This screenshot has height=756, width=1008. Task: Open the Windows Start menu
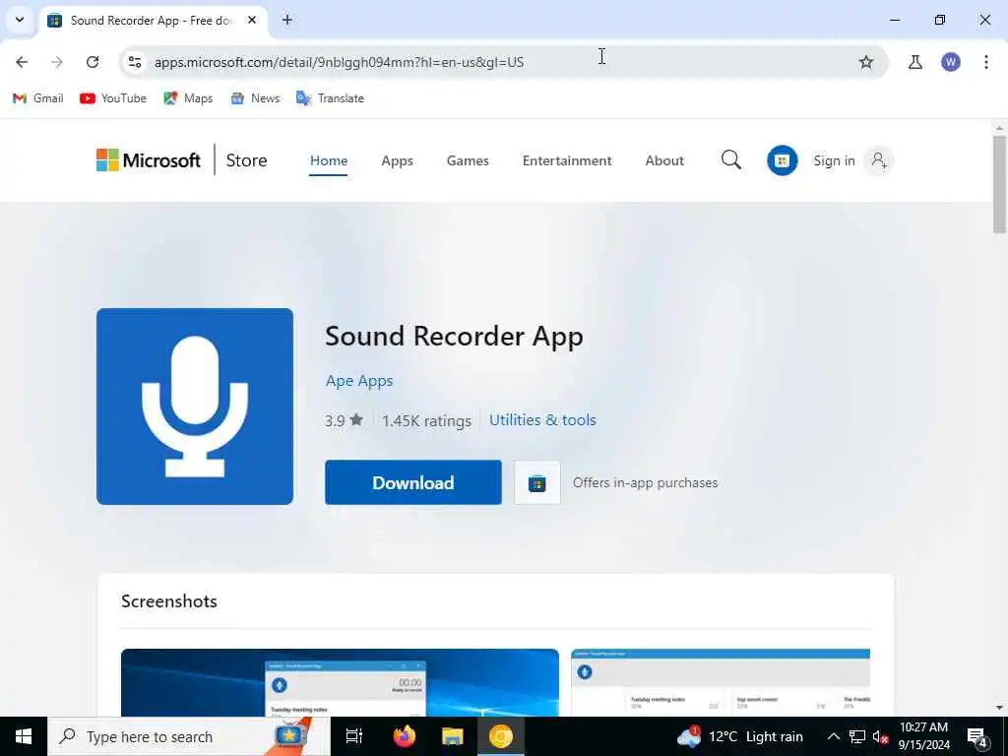24,736
